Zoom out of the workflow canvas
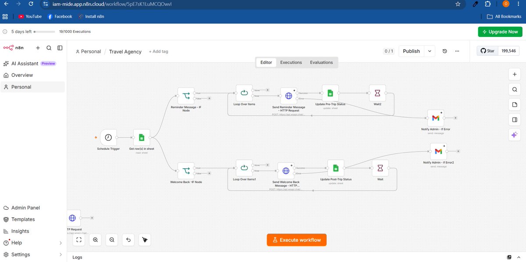 [112, 240]
